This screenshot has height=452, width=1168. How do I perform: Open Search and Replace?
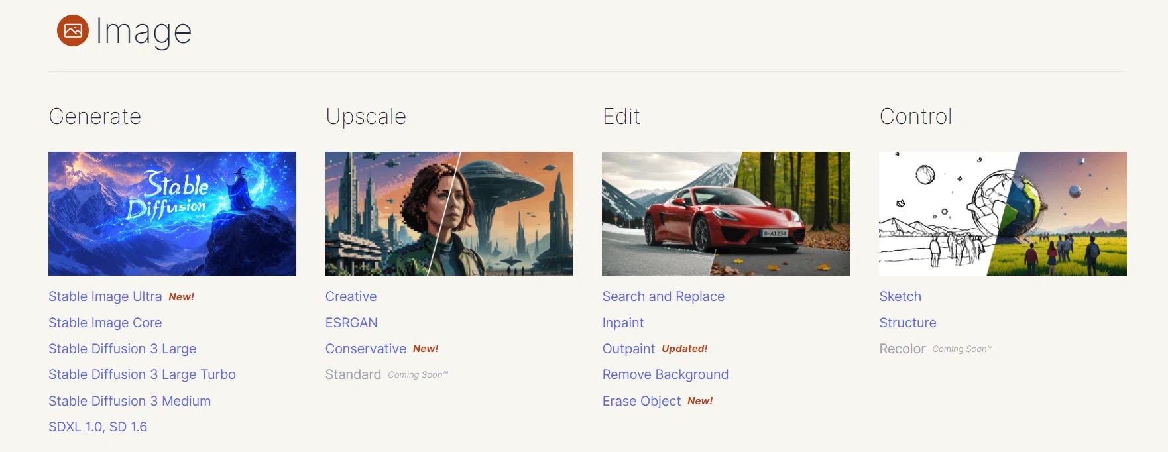tap(664, 296)
